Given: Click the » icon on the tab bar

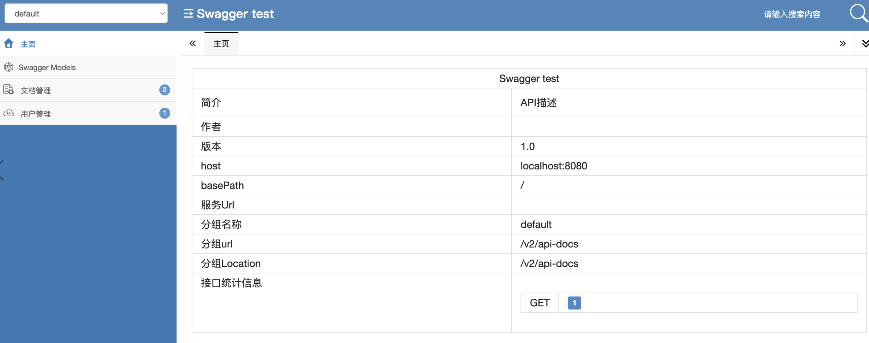Looking at the screenshot, I should pyautogui.click(x=843, y=43).
